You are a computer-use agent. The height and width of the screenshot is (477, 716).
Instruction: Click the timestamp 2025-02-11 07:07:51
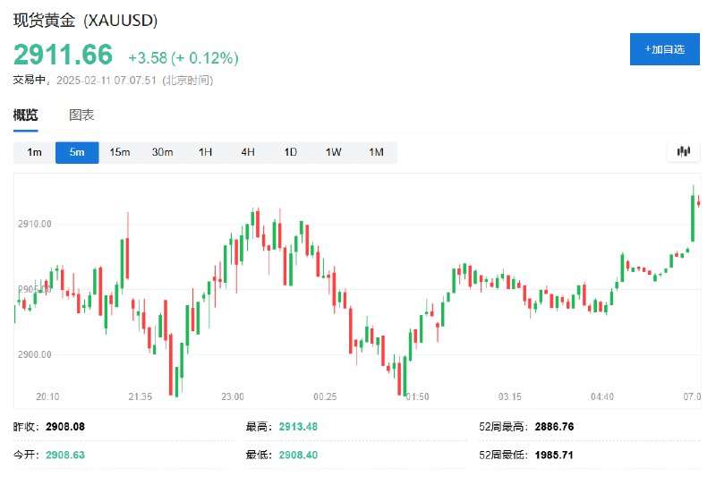point(107,81)
